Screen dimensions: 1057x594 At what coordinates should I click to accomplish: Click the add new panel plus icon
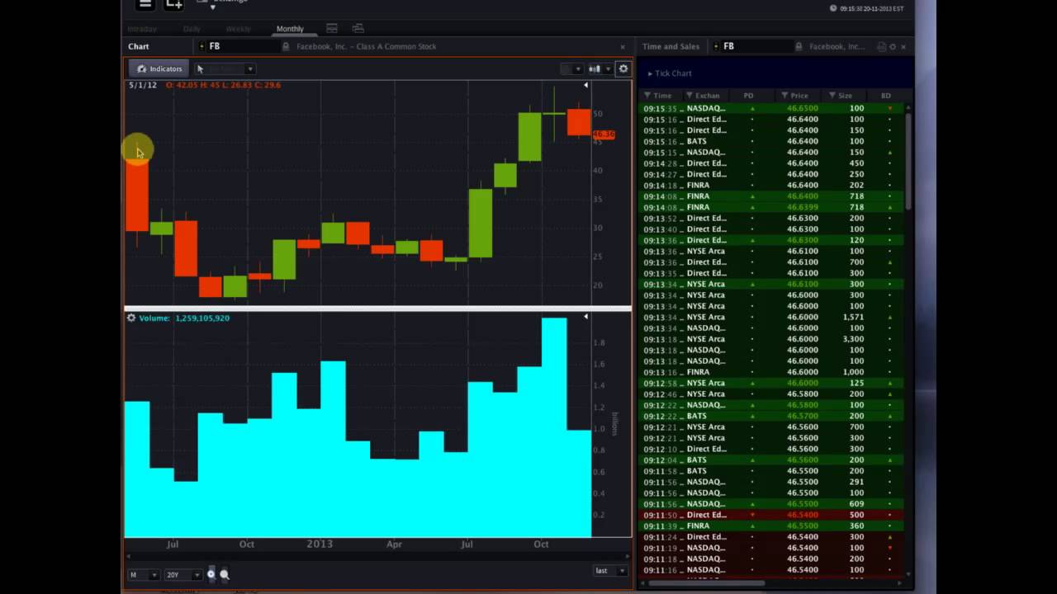[173, 4]
